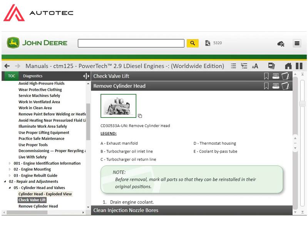Select Check Valve Lift in TOC
The image size is (308, 231).
point(32,200)
